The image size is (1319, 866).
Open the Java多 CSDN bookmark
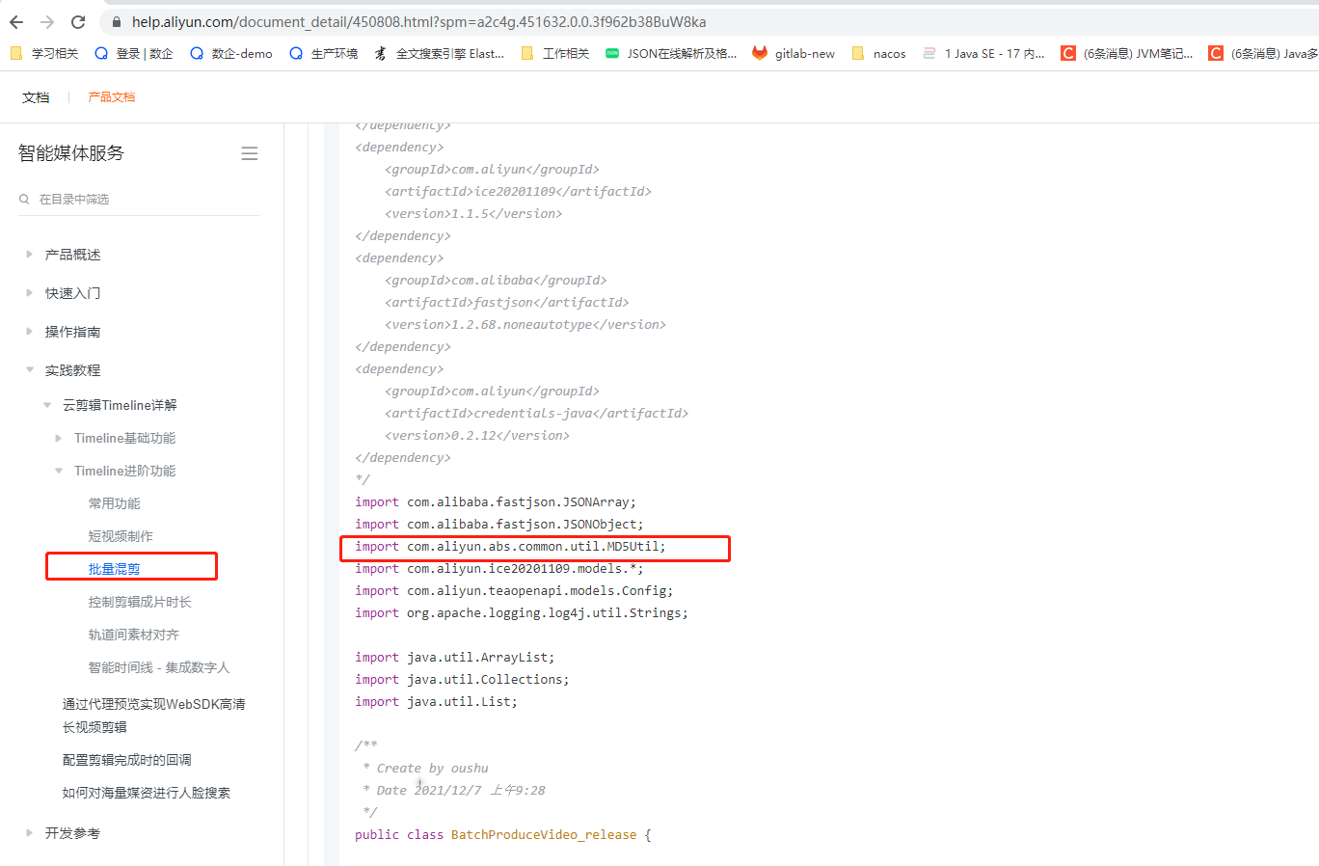(1264, 53)
